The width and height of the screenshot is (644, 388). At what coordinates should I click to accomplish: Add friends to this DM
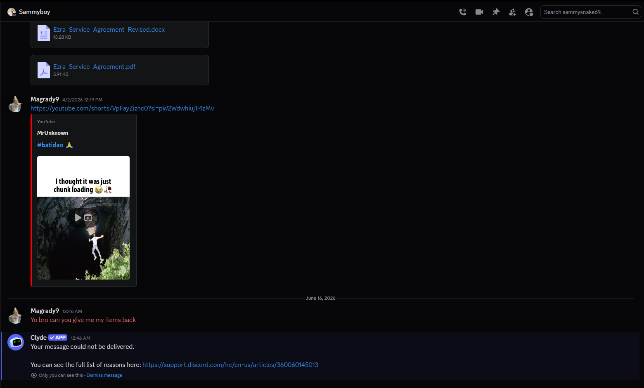pos(512,12)
